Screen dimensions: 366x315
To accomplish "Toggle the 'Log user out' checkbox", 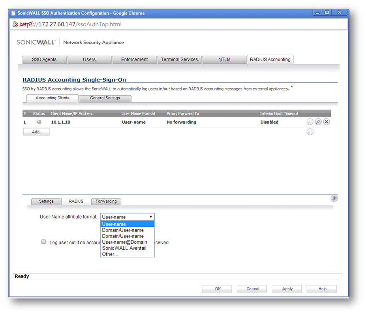I will click(44, 242).
